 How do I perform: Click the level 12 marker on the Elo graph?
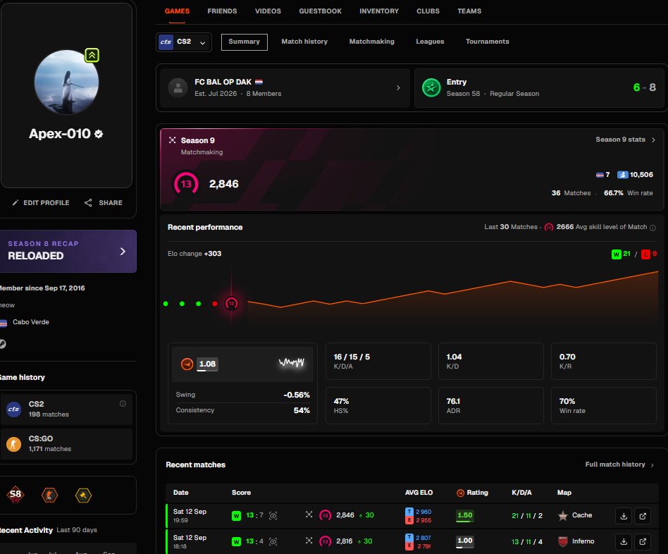[x=231, y=303]
